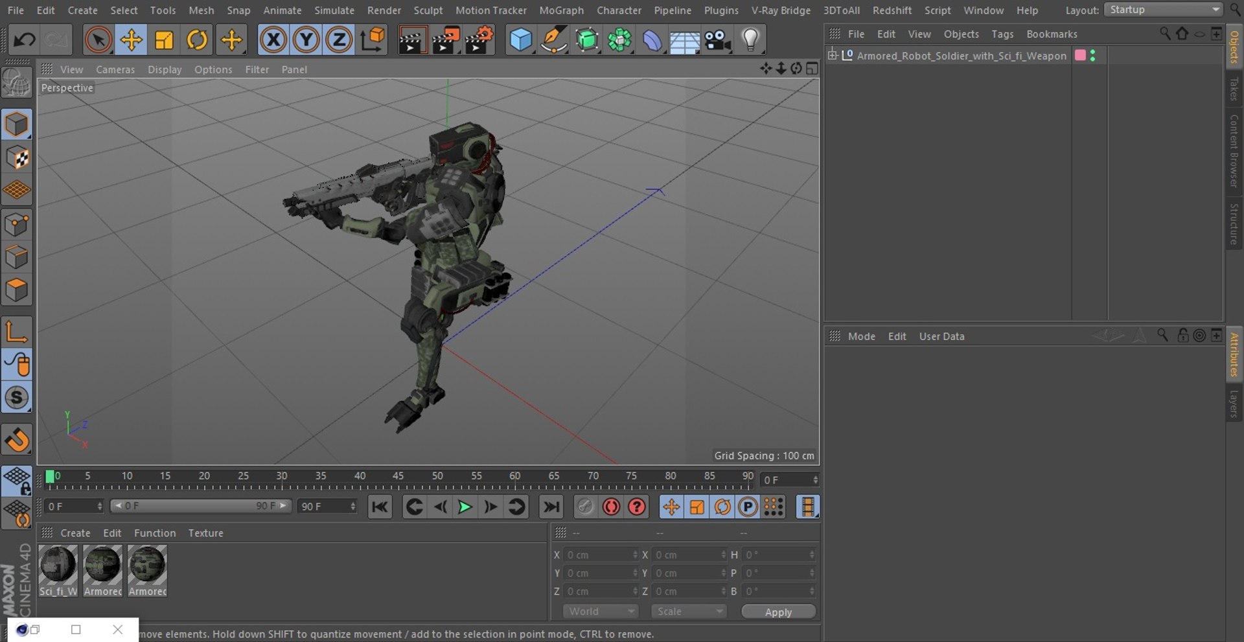Play animation forwards

pos(465,507)
